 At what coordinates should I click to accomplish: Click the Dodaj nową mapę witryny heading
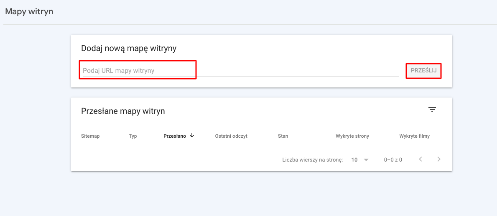[129, 49]
